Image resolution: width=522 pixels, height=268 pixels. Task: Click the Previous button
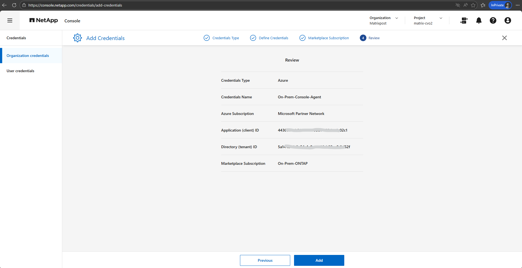click(265, 260)
